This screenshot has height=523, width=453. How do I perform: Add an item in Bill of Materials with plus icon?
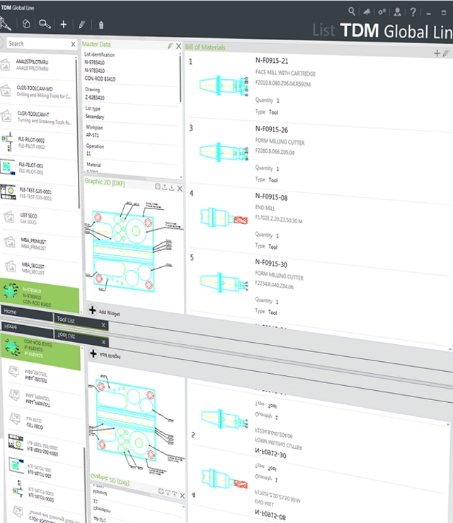click(437, 54)
